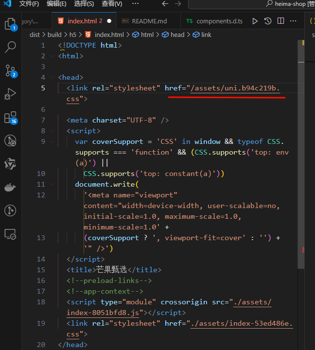Click the heima-shop command center search box
315x350 pixels.
coord(252,4)
